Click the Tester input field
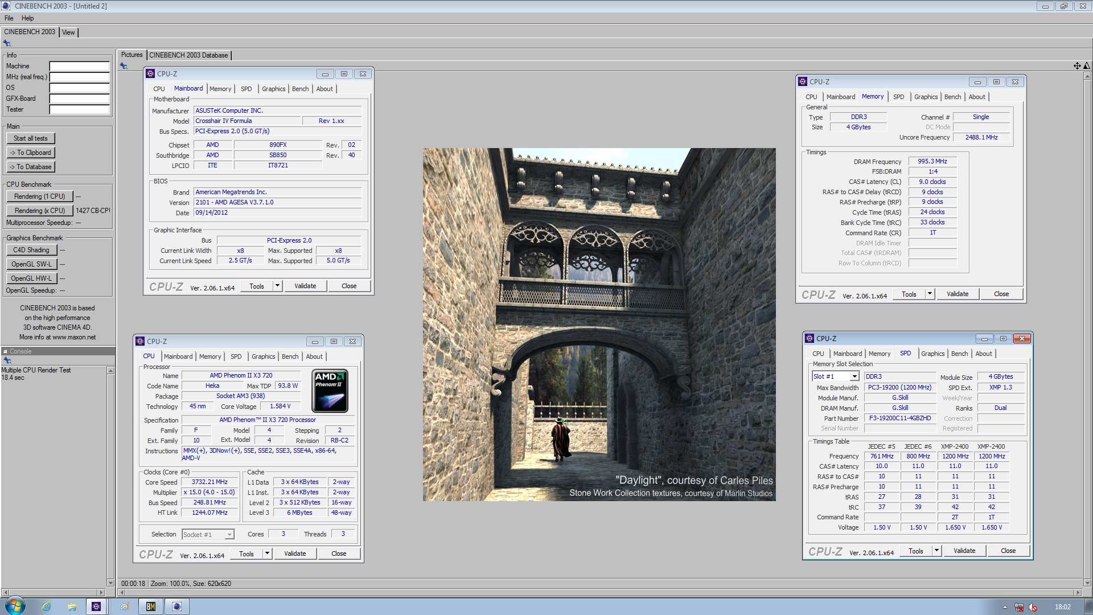 (79, 109)
